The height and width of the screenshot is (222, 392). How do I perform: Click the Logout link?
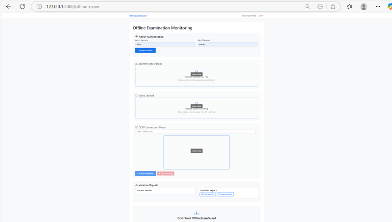point(260,16)
